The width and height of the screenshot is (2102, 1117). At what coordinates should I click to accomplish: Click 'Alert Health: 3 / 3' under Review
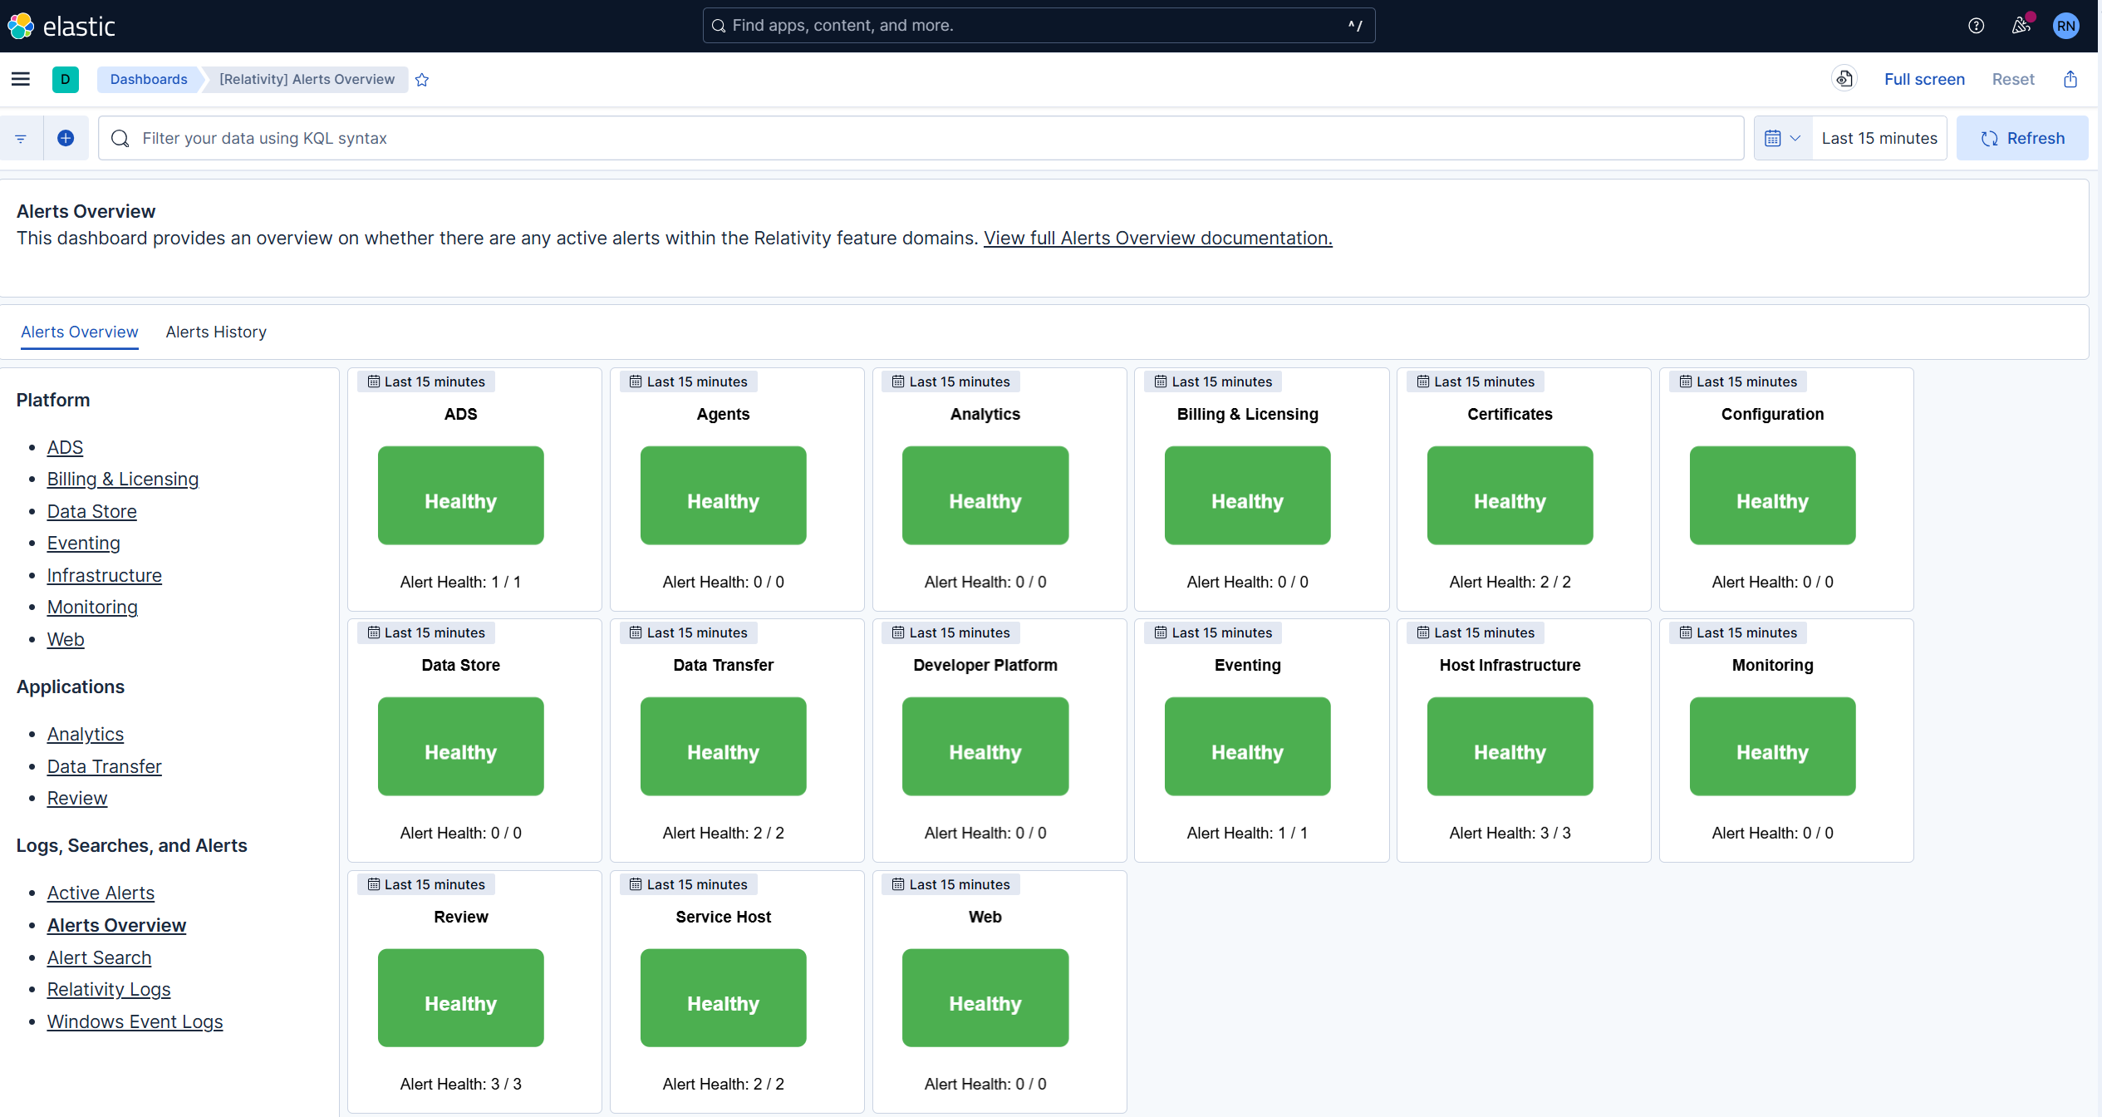(461, 1084)
